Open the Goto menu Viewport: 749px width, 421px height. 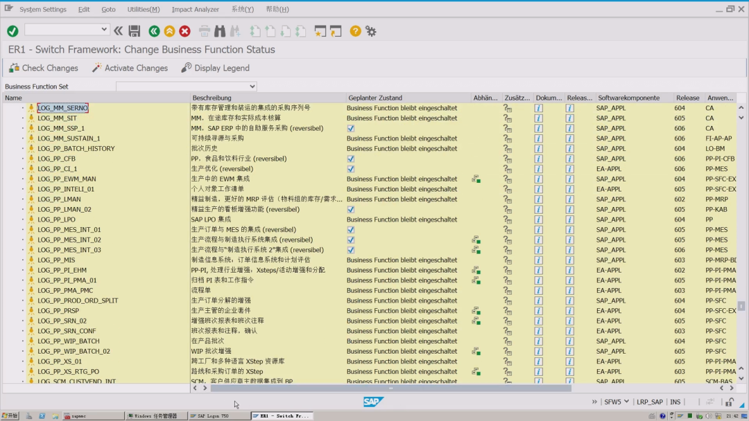click(x=108, y=9)
